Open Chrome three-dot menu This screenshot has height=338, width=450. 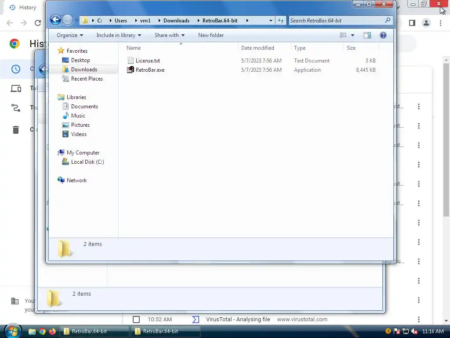point(440,23)
